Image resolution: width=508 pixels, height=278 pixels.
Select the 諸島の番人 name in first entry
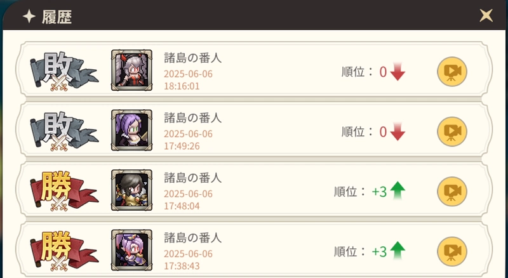[x=193, y=58]
